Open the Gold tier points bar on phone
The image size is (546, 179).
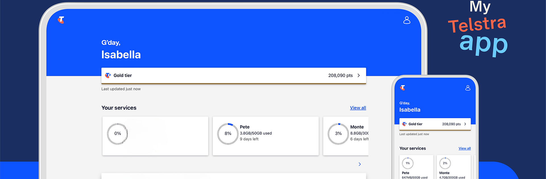tap(435, 124)
